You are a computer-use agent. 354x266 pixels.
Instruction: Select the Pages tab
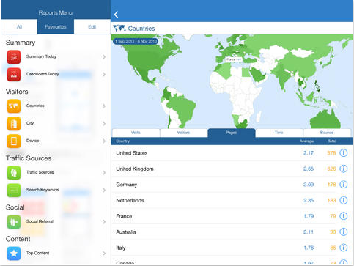(x=232, y=133)
